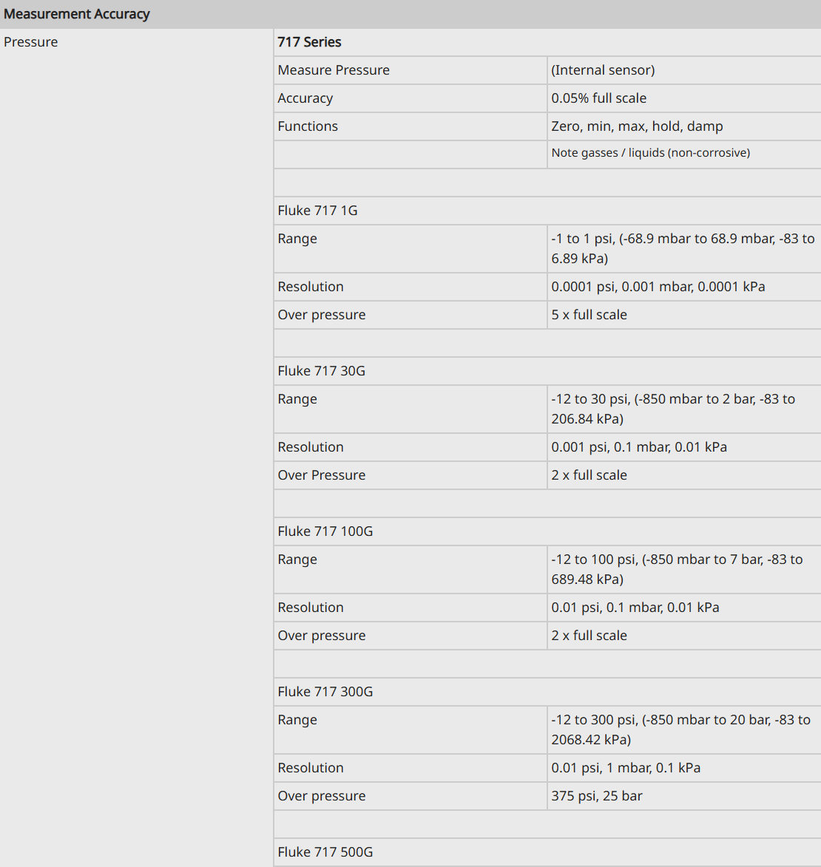Select the 0.001 psi resolution value
Image resolution: width=821 pixels, height=867 pixels.
(639, 447)
